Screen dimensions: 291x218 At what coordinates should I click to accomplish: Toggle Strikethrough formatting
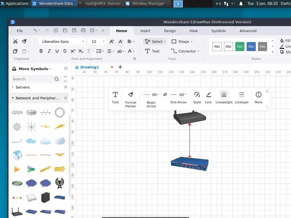click(x=65, y=51)
